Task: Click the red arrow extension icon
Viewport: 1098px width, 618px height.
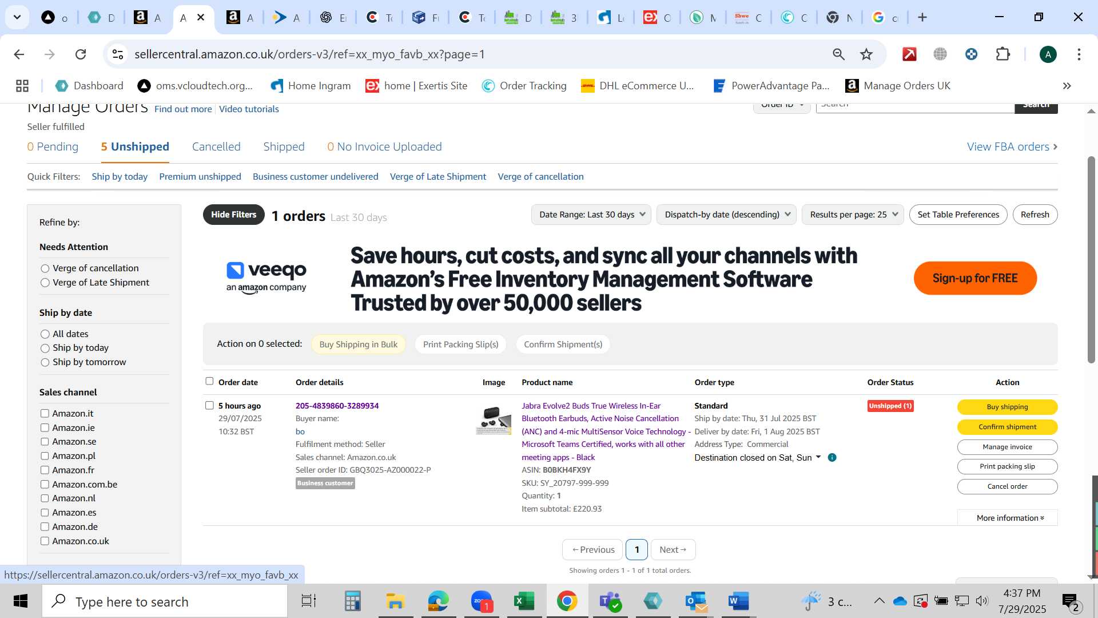Action: (909, 54)
